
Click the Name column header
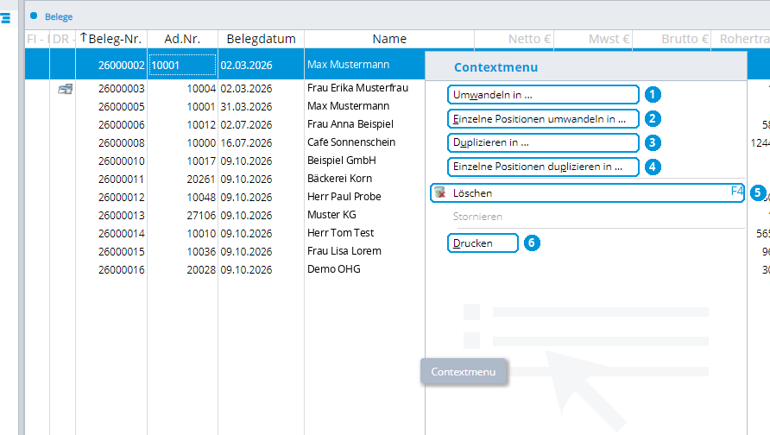(x=389, y=39)
